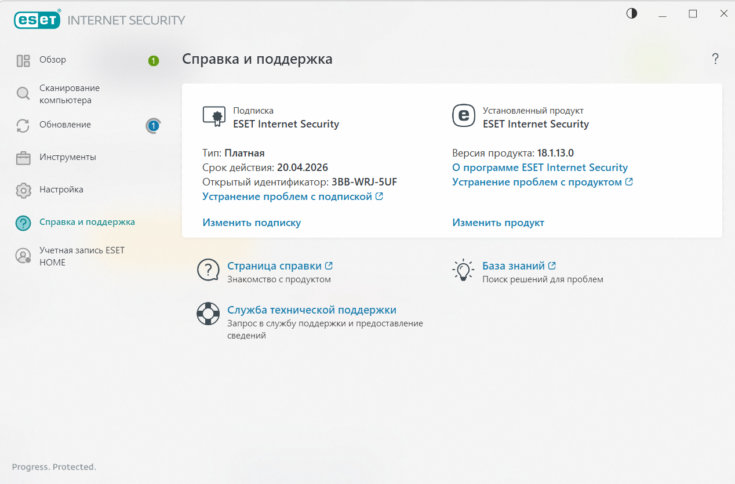The height and width of the screenshot is (484, 735).
Task: Click the Подписка label above the subscription name
Action: [x=253, y=111]
